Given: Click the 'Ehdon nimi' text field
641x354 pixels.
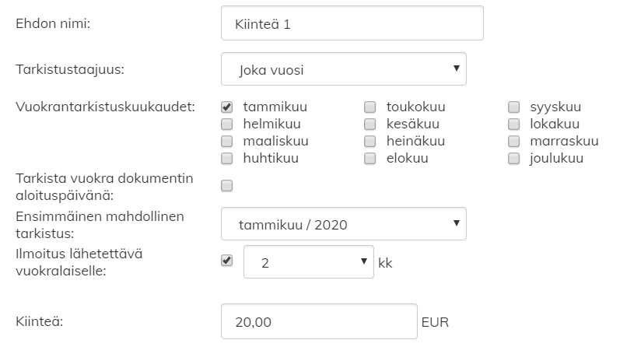Looking at the screenshot, I should [352, 23].
